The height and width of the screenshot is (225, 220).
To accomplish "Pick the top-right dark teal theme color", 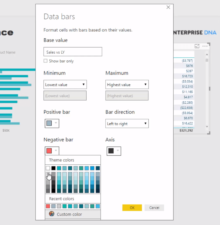I will (98, 168).
